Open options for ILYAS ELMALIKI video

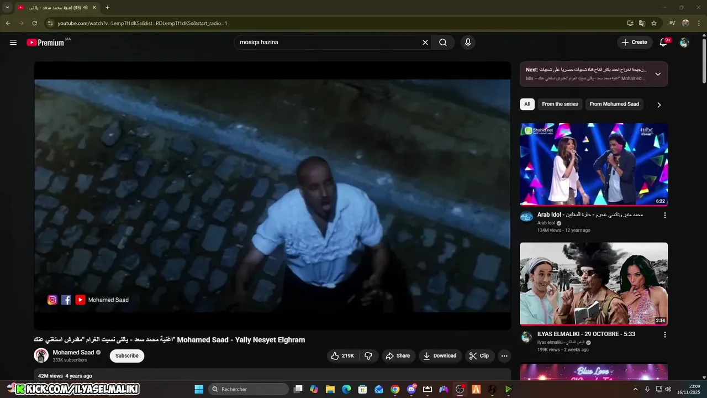tap(665, 334)
